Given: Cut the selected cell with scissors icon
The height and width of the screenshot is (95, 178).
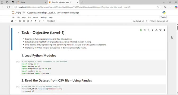Looking at the screenshot, I should coord(20,21).
